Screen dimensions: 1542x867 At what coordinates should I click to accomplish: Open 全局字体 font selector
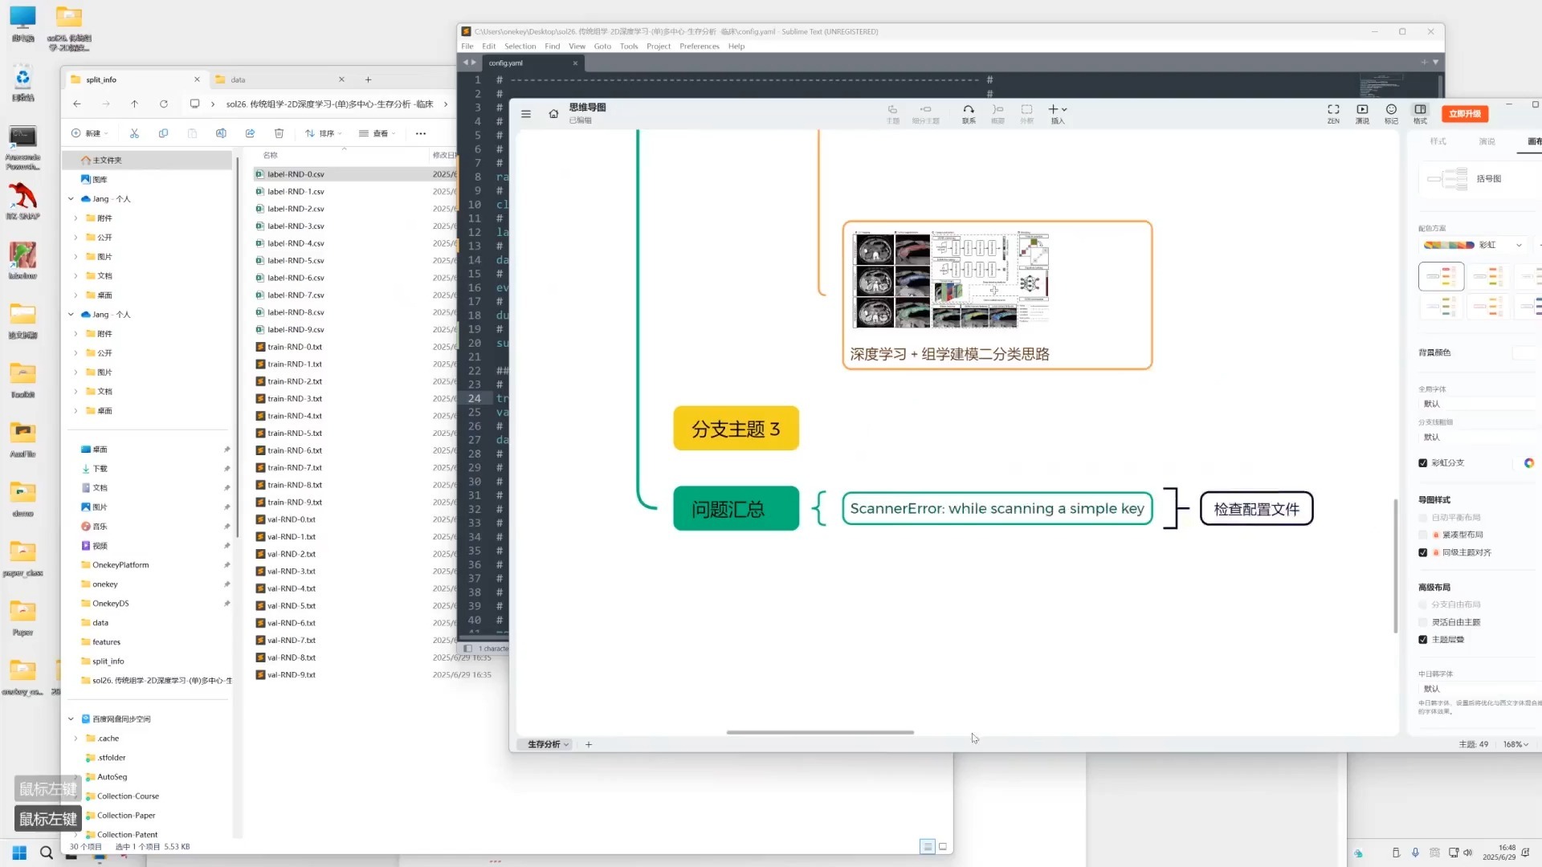(x=1478, y=404)
